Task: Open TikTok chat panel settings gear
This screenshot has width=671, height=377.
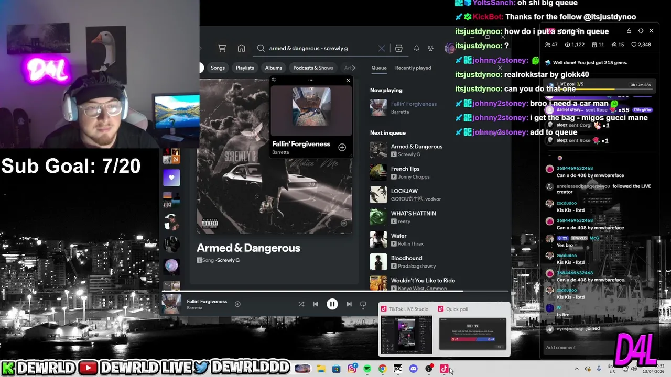Action: click(641, 31)
